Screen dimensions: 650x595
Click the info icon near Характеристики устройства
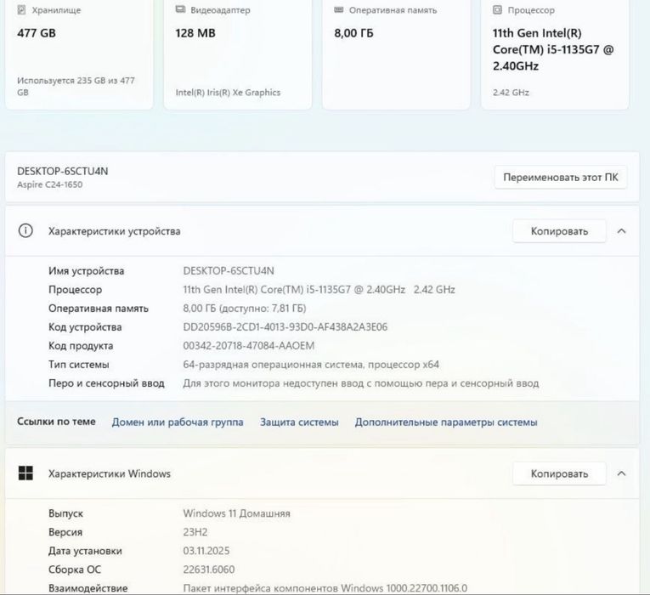[x=25, y=230]
